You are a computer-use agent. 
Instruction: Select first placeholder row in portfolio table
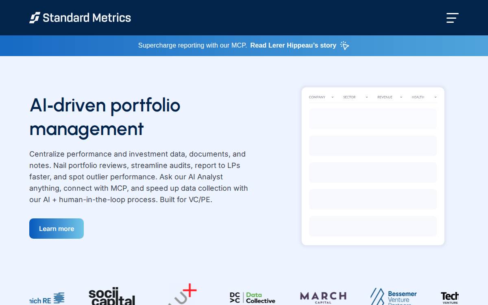pyautogui.click(x=373, y=119)
